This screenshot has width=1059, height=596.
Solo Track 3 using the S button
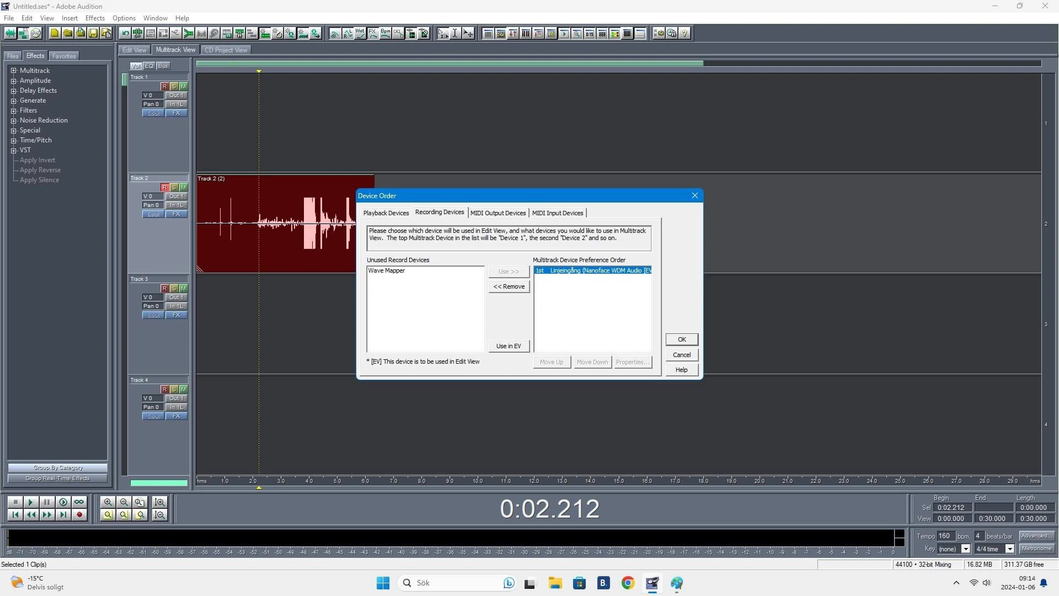[x=174, y=289]
